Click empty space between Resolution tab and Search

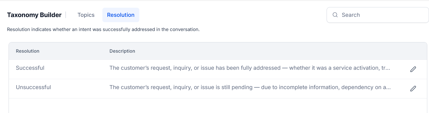233,15
